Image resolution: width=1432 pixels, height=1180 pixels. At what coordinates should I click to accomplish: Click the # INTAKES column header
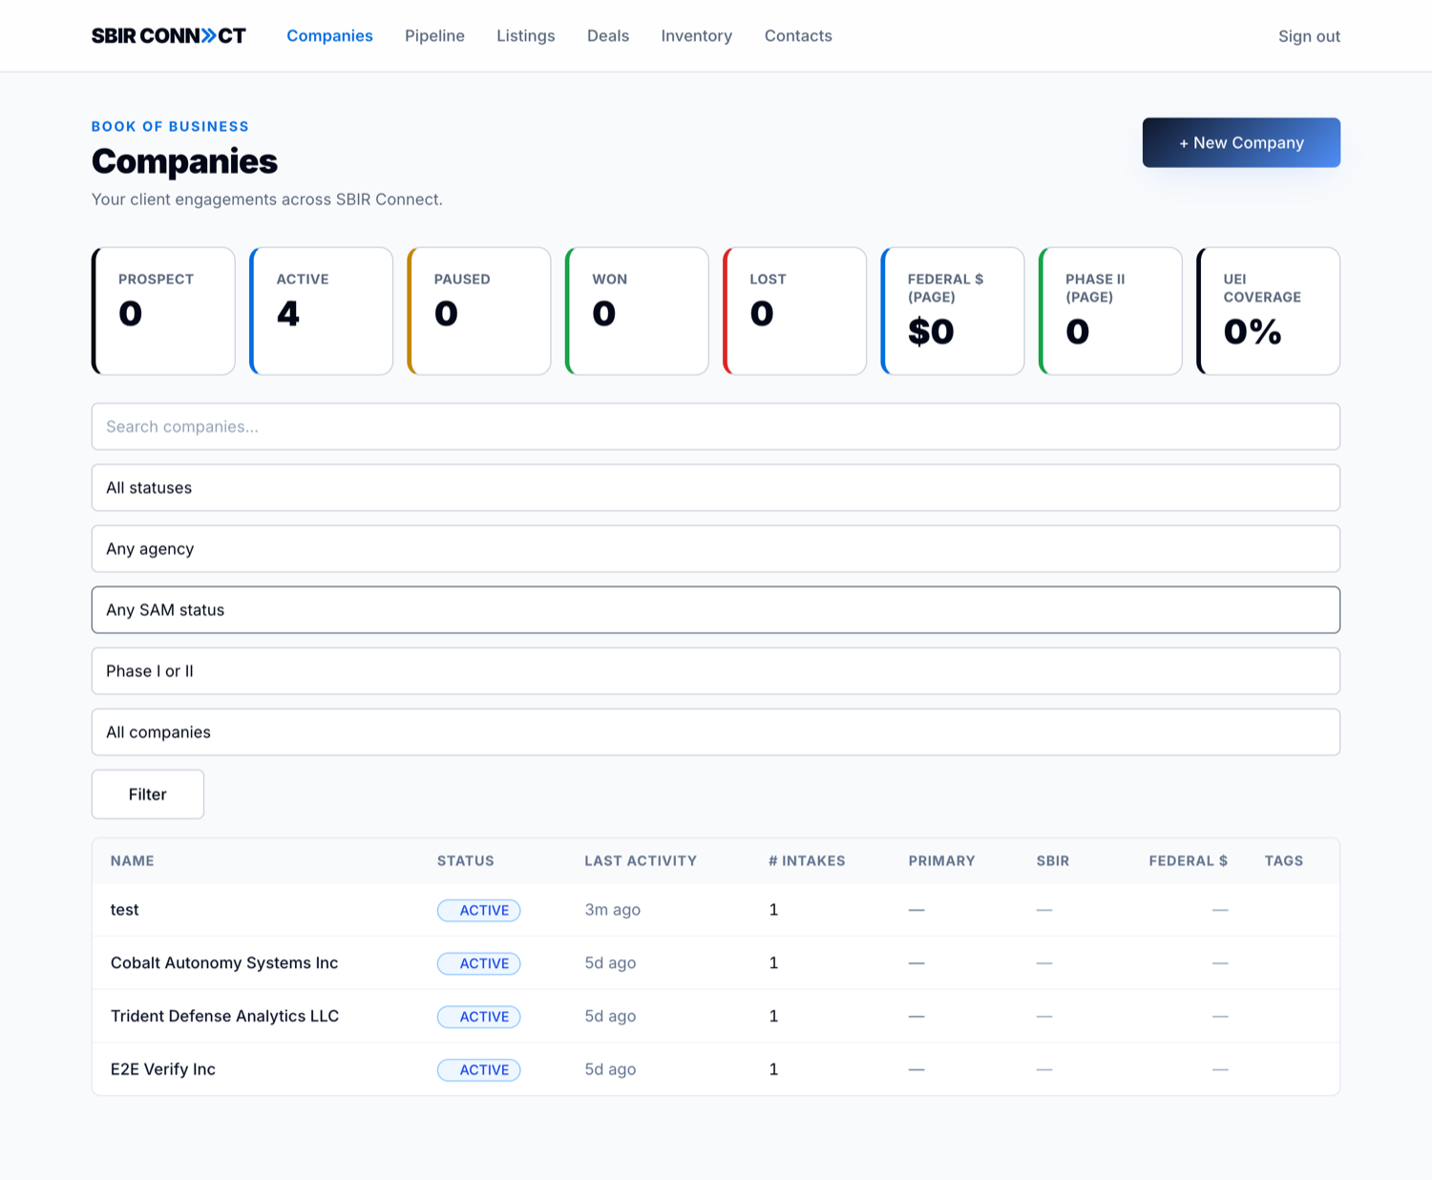click(x=807, y=860)
